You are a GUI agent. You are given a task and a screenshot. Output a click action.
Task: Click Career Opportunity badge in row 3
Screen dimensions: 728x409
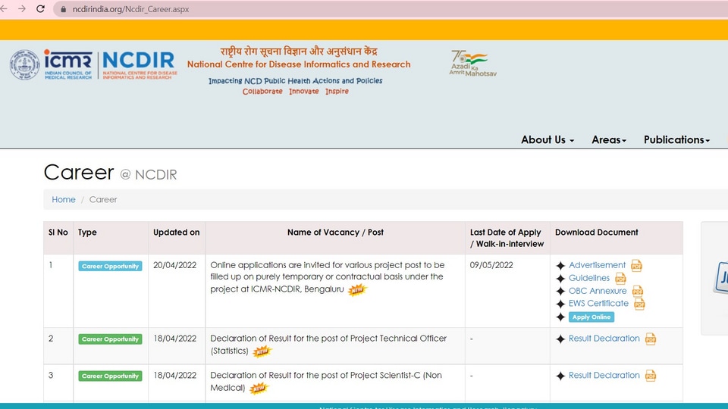110,376
